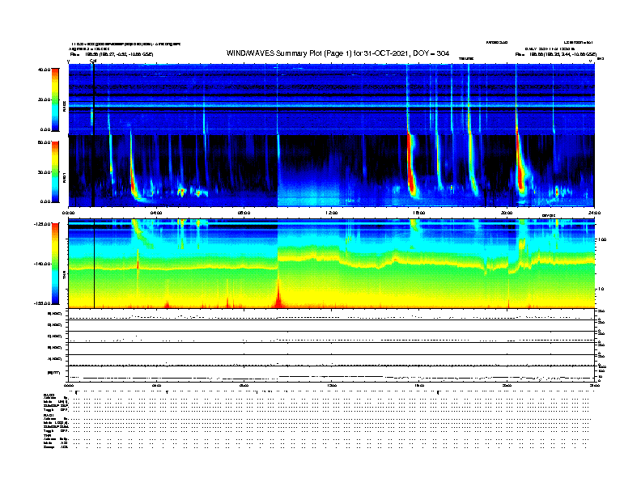Click the 00:00 time axis label
641x495 pixels.
[70, 213]
